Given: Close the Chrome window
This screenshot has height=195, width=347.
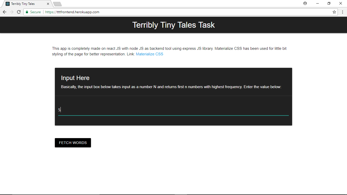Looking at the screenshot, I should tap(341, 3).
